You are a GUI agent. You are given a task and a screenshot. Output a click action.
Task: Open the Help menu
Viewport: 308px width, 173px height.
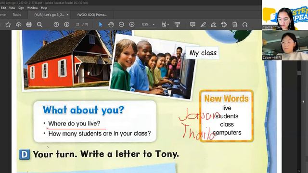44,8
